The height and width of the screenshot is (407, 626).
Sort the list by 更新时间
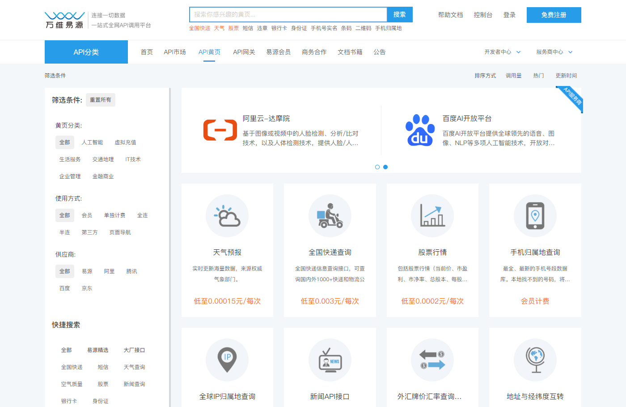coord(567,76)
